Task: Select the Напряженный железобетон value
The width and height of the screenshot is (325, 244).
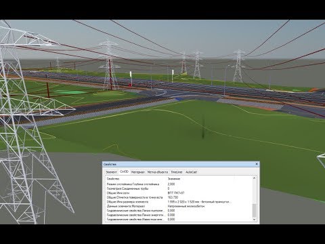Action: point(186,206)
